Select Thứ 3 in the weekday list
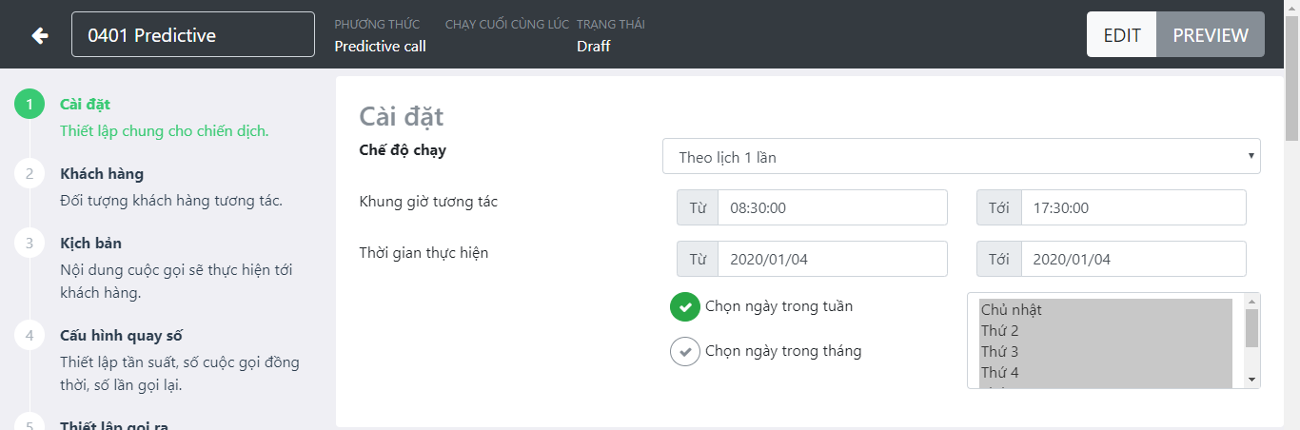 999,352
